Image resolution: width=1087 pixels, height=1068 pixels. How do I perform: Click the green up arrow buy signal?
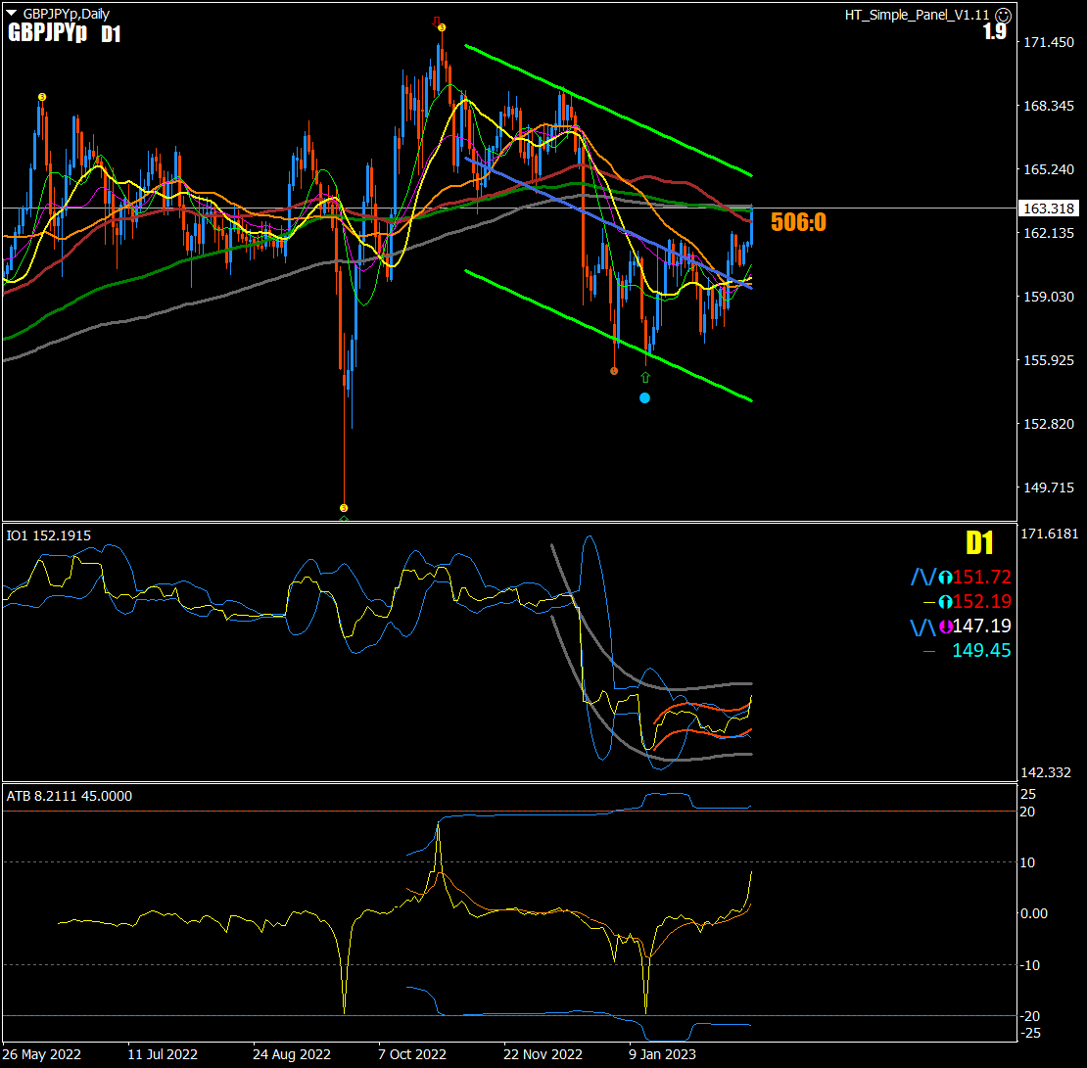point(644,377)
